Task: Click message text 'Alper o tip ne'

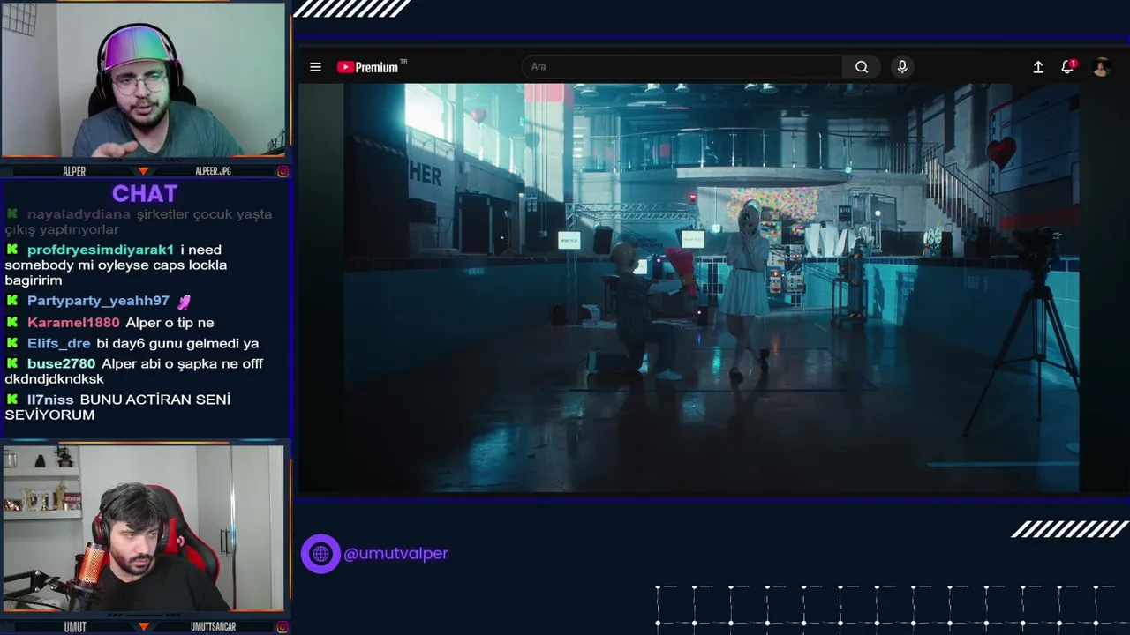Action: tap(169, 323)
